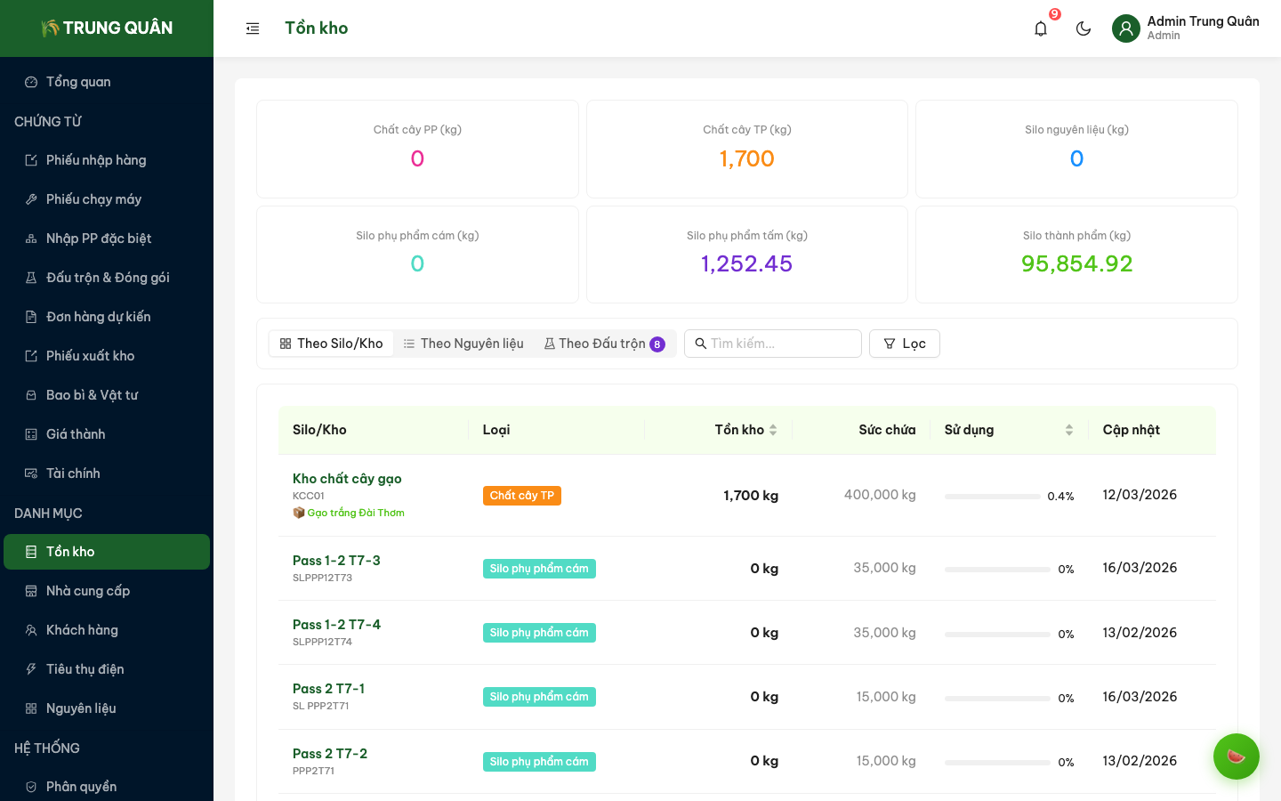Select the Theo Silo/Kho view

(x=331, y=344)
